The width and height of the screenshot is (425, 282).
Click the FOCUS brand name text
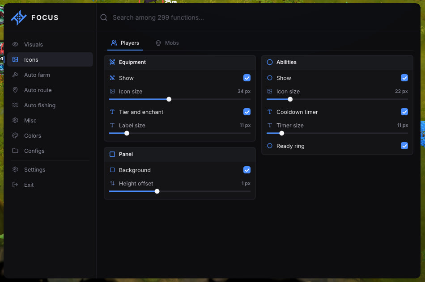[x=45, y=17]
